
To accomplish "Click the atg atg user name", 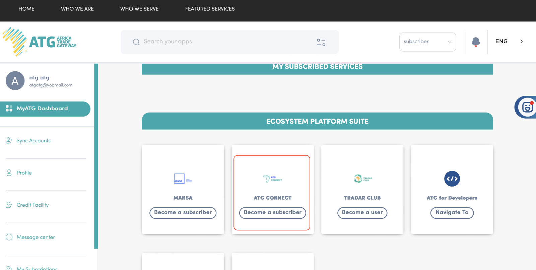I will [39, 78].
